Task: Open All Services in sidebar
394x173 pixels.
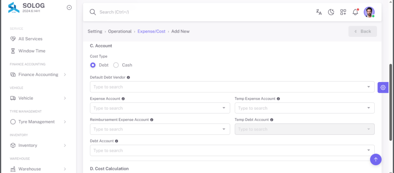Action: (30, 39)
